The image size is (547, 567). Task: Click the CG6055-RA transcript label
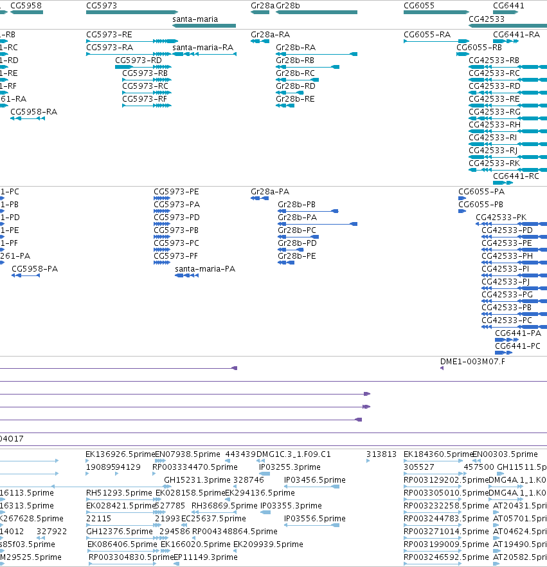[427, 35]
